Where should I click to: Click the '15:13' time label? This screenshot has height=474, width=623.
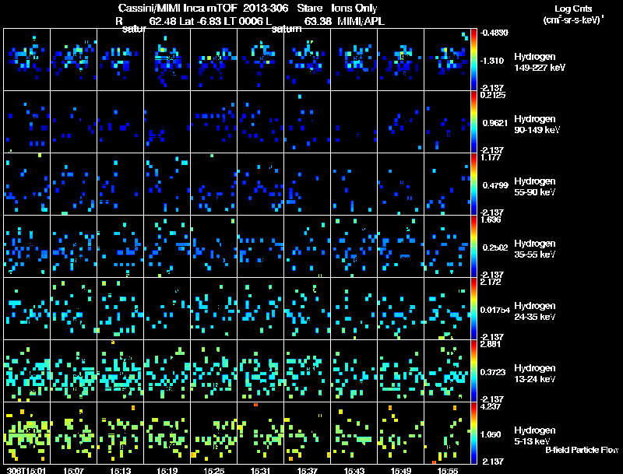coord(121,470)
